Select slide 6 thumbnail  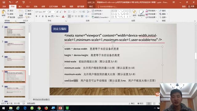coord(15,91)
